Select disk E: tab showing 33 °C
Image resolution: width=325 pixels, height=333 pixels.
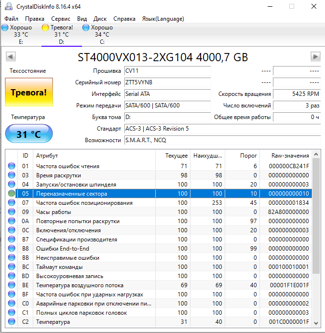[x=21, y=35]
